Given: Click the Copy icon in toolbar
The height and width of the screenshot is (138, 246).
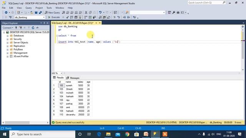Looking at the screenshot, I should (90, 13).
